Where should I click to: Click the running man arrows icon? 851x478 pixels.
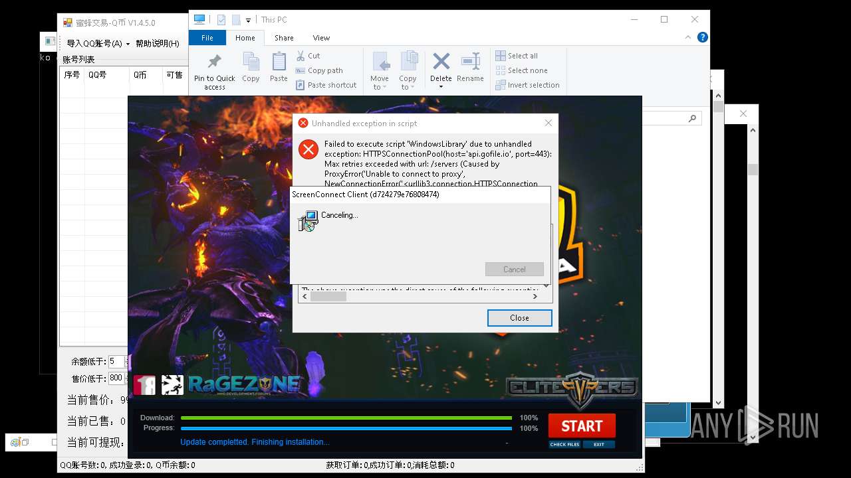coord(172,385)
